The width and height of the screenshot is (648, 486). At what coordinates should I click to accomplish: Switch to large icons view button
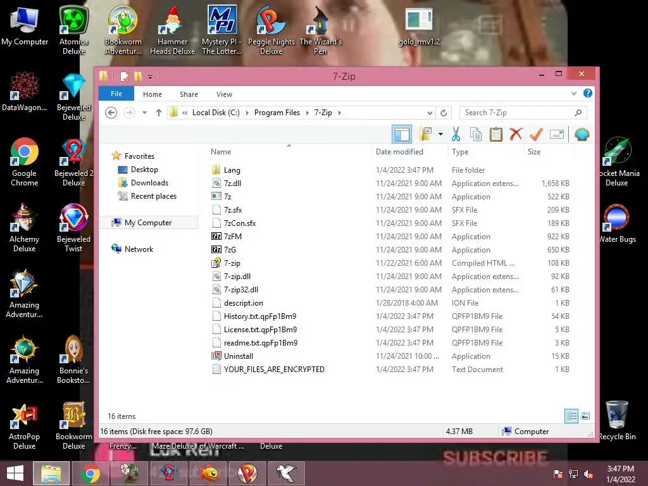tap(585, 416)
